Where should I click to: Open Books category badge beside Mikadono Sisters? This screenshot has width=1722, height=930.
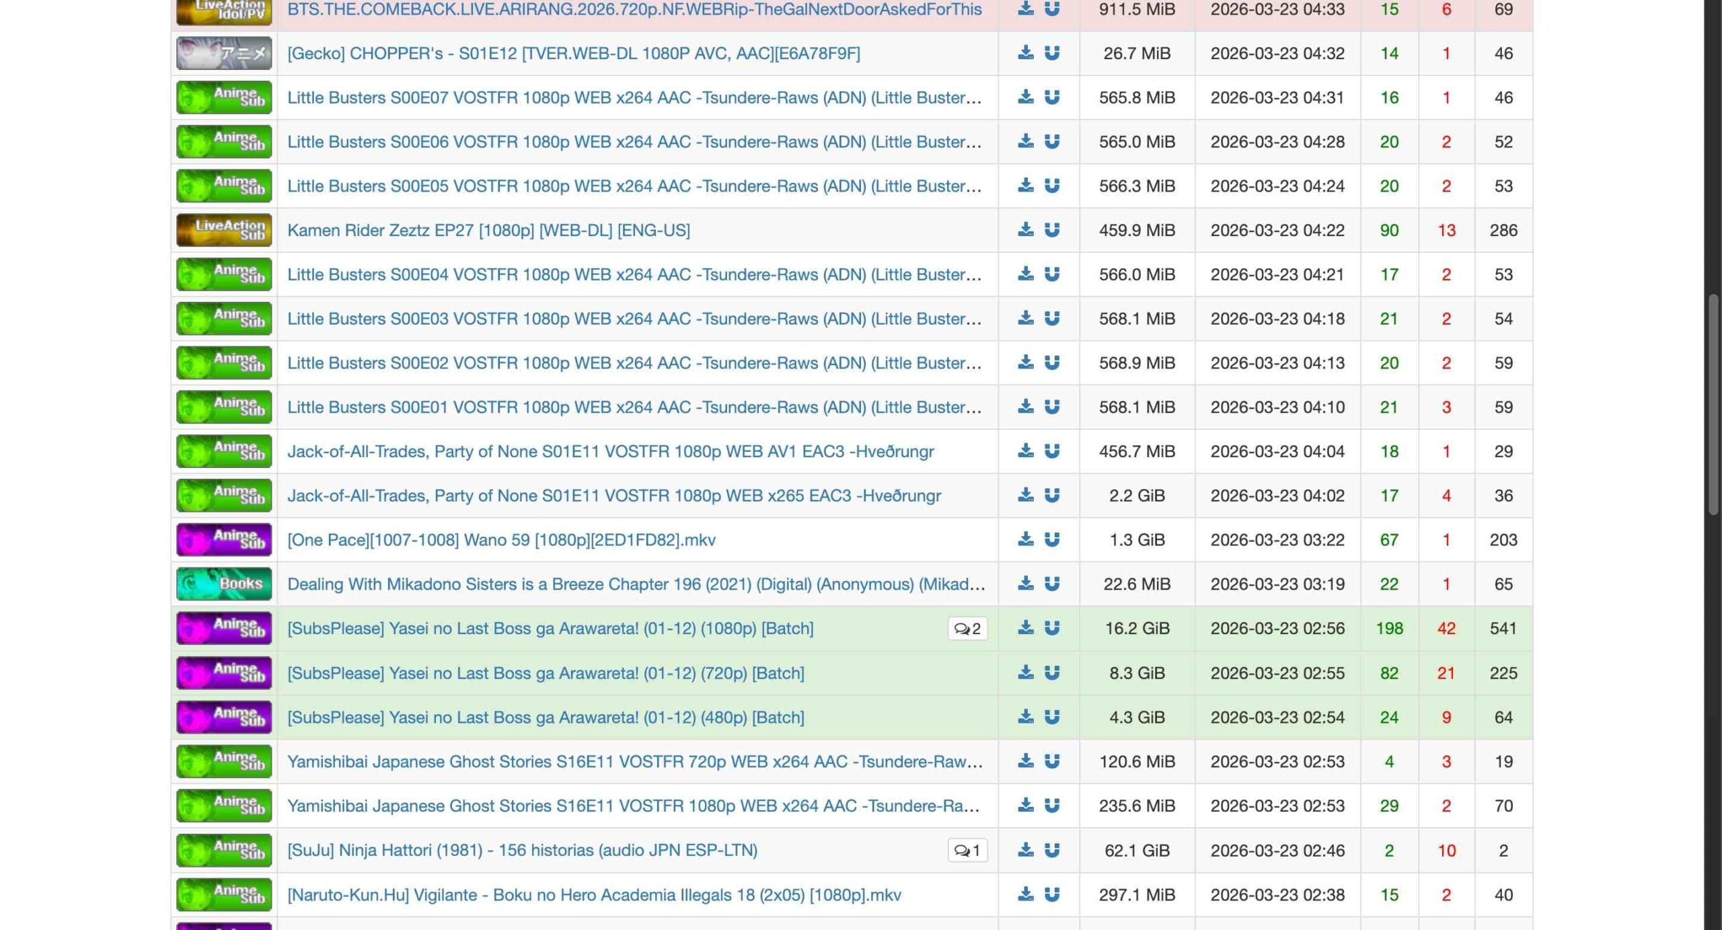[224, 584]
